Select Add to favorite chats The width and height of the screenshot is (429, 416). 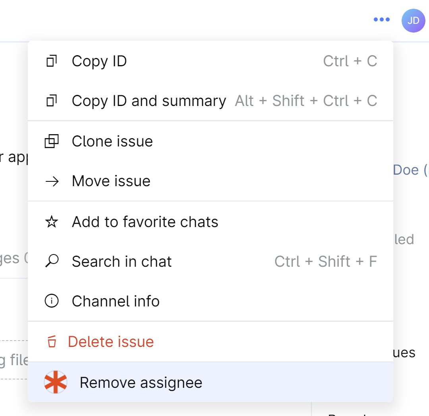pyautogui.click(x=145, y=221)
